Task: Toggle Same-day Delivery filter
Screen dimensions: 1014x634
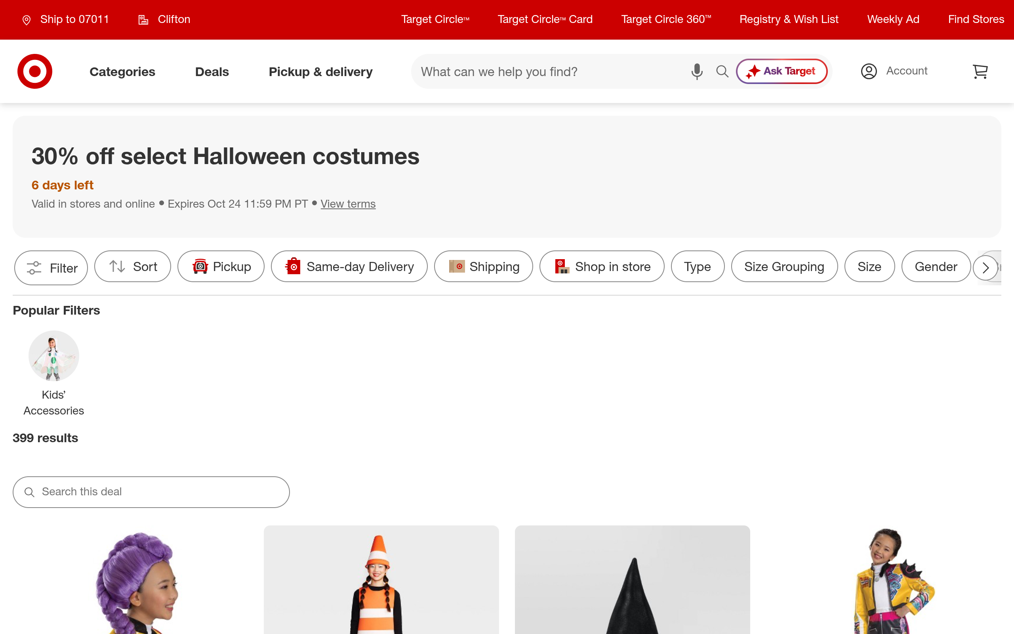Action: coord(349,267)
